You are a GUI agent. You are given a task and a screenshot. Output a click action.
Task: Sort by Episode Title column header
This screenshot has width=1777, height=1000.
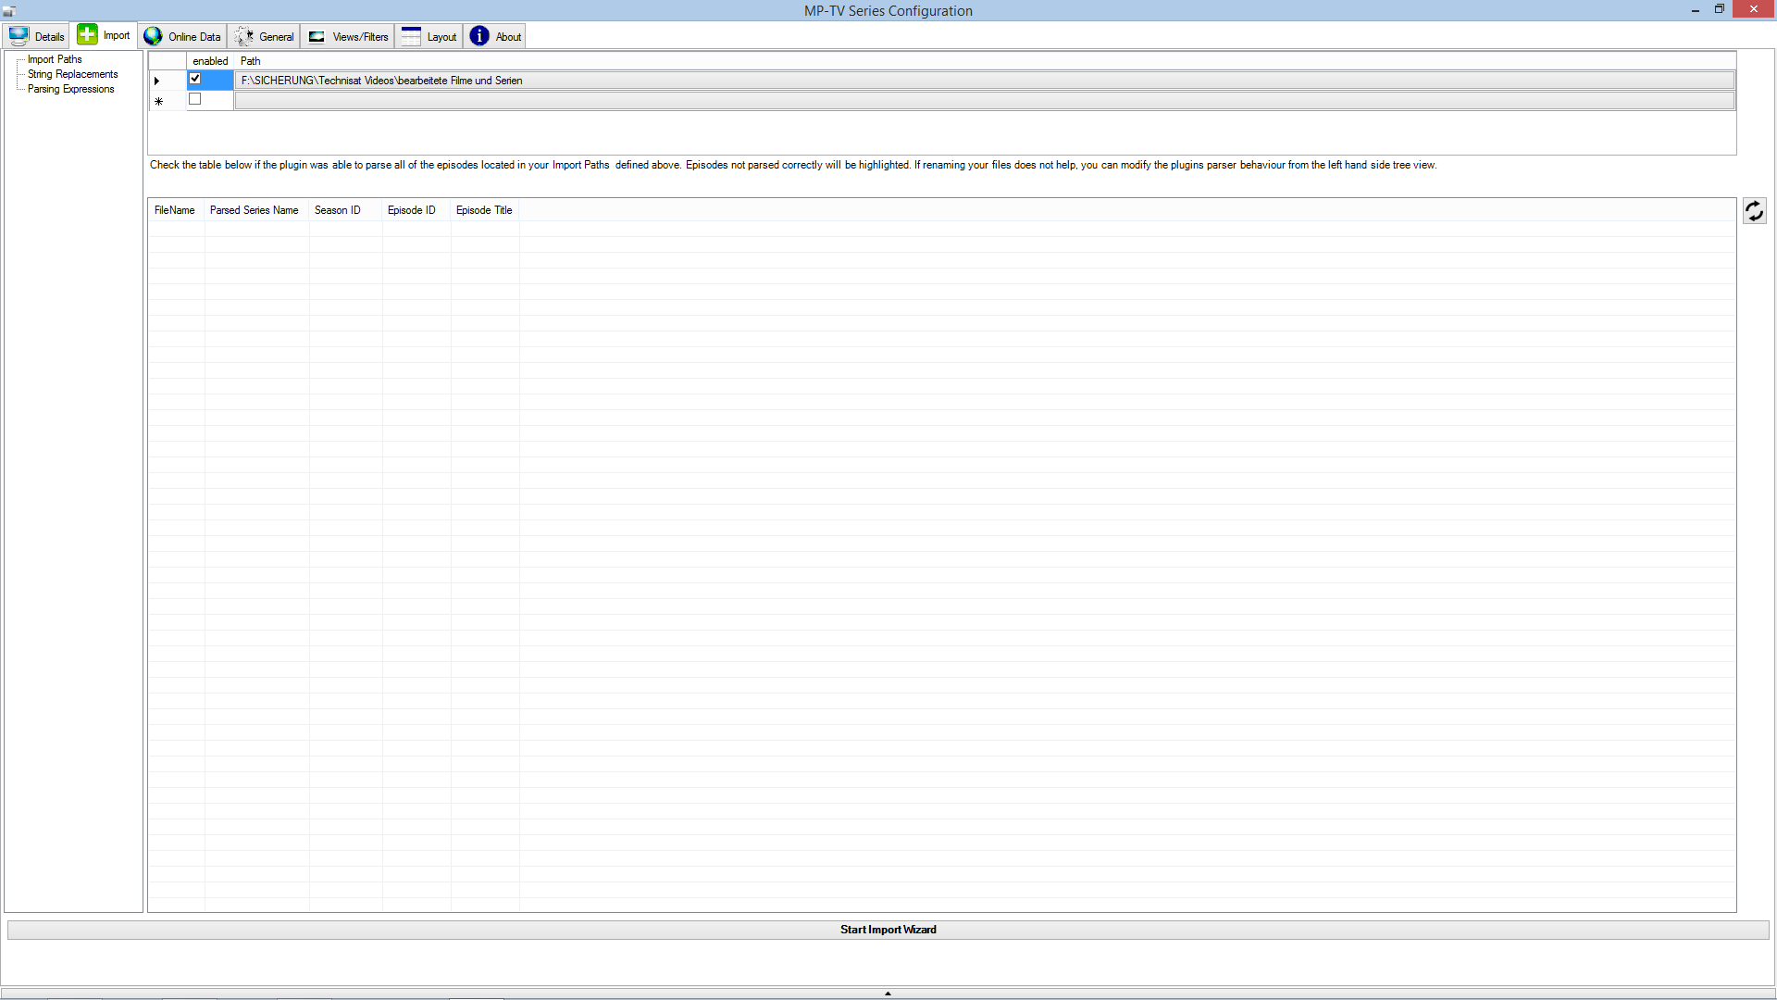483,210
